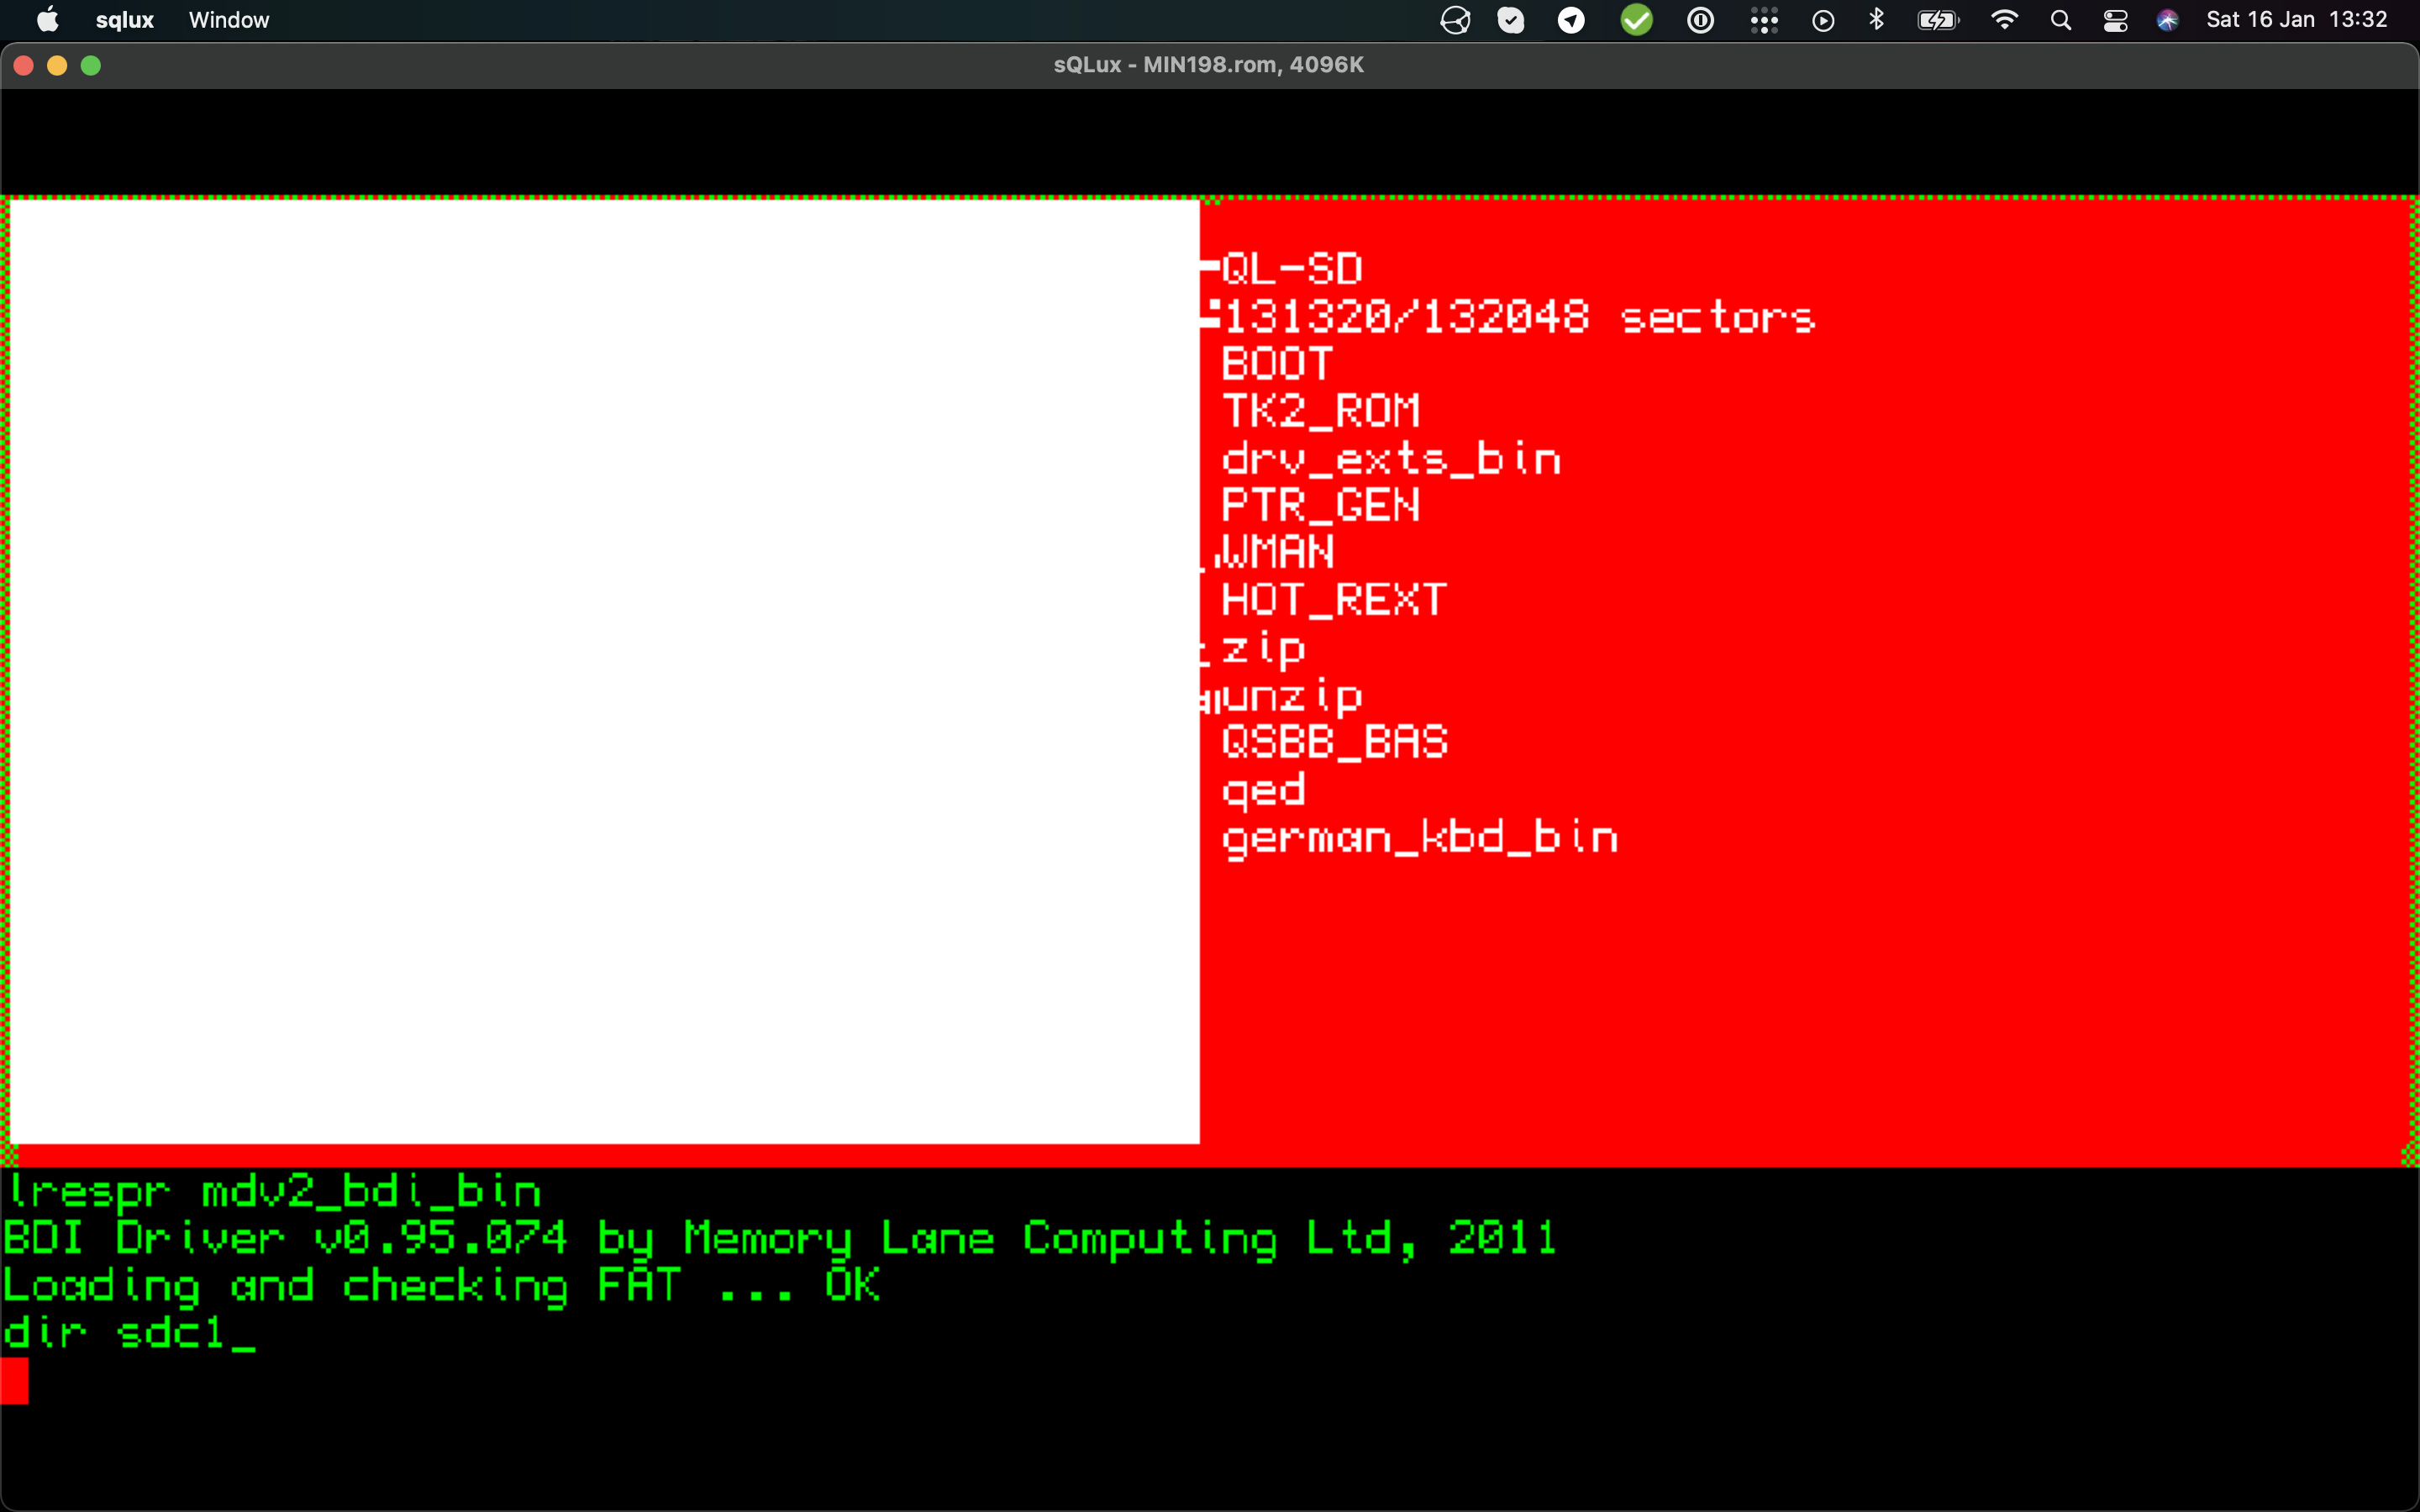Close the sQLux window
The width and height of the screenshot is (2420, 1512).
tap(24, 65)
